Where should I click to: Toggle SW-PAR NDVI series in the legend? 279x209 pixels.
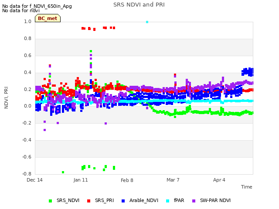(211, 200)
